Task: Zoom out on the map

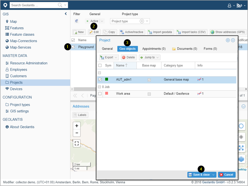Action: pos(77,133)
